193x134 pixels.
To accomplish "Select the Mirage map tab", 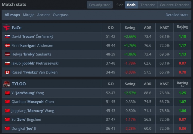I will pos(29,15).
